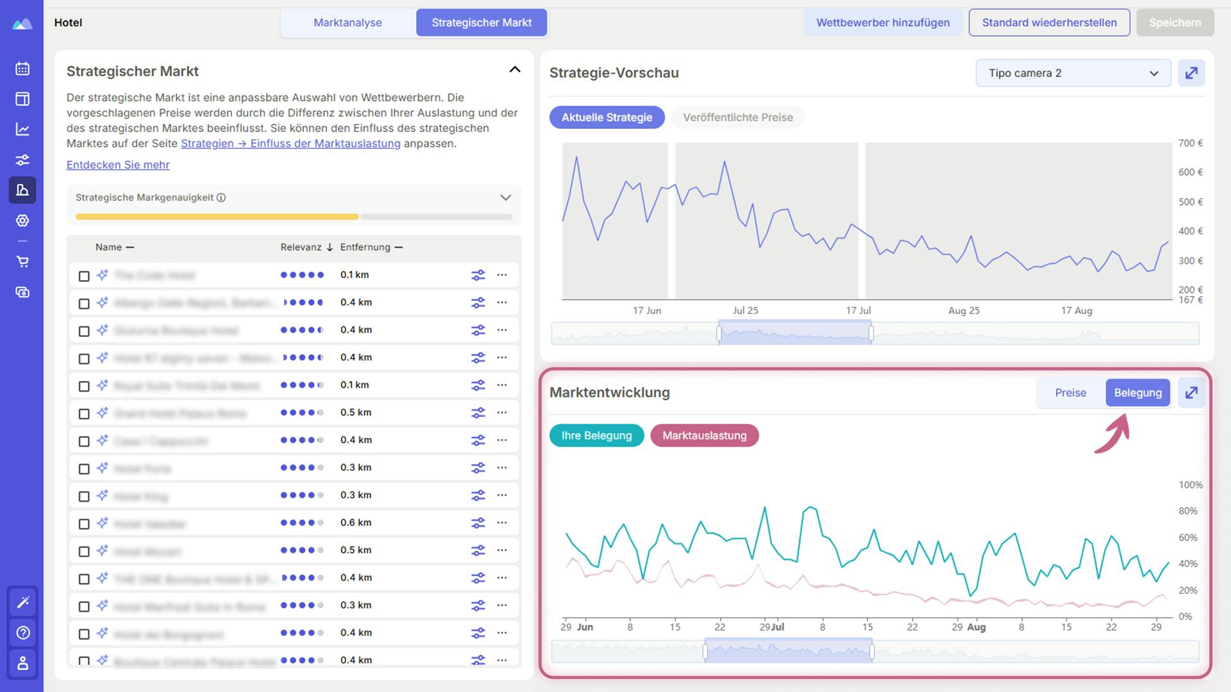Sort by Relevanz using the down arrow

330,247
